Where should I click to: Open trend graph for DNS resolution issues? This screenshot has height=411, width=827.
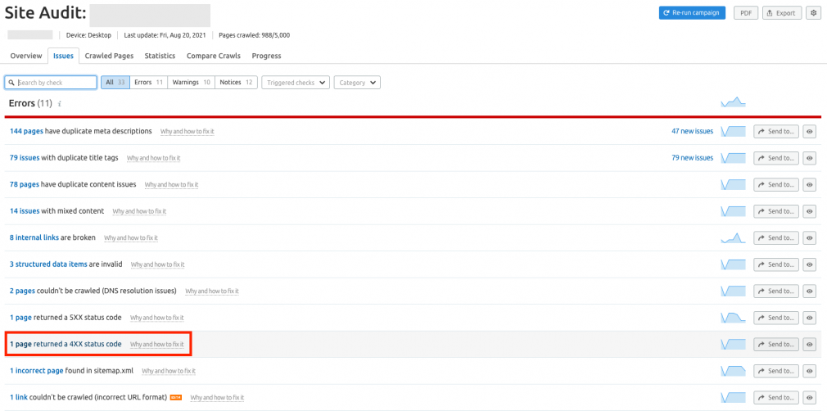[x=733, y=291]
